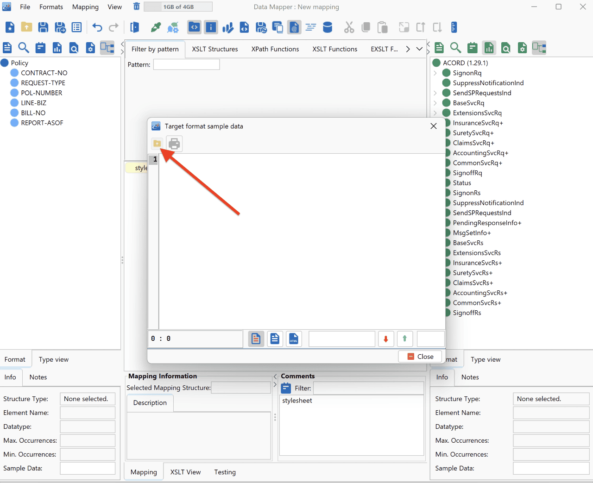Open the source Type view tab
This screenshot has width=593, height=483.
(54, 359)
